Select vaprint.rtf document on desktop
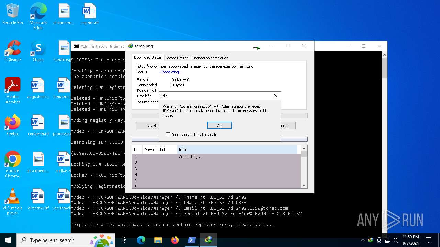Viewport: 440px width, 247px height. 90,15
